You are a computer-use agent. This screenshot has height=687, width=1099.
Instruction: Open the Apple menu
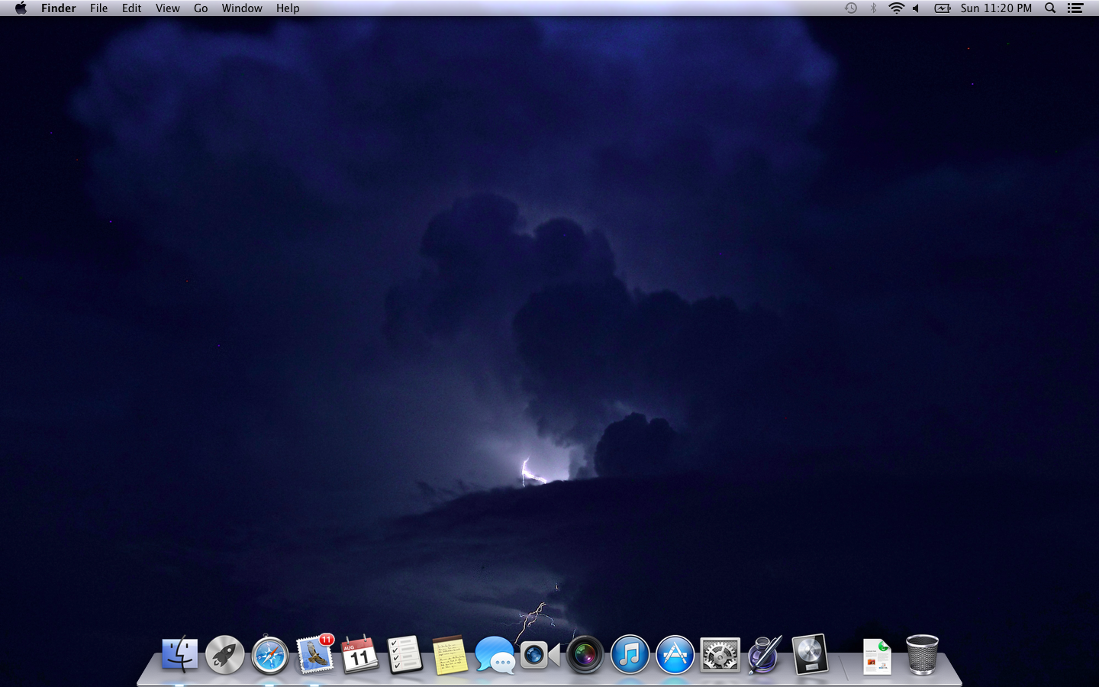[x=21, y=8]
